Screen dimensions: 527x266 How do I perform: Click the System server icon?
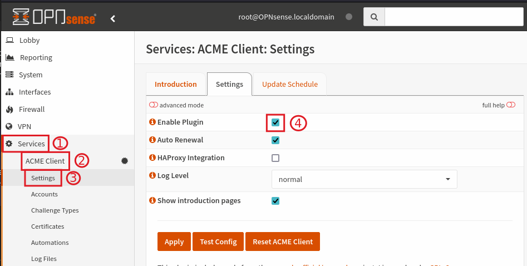[9, 75]
